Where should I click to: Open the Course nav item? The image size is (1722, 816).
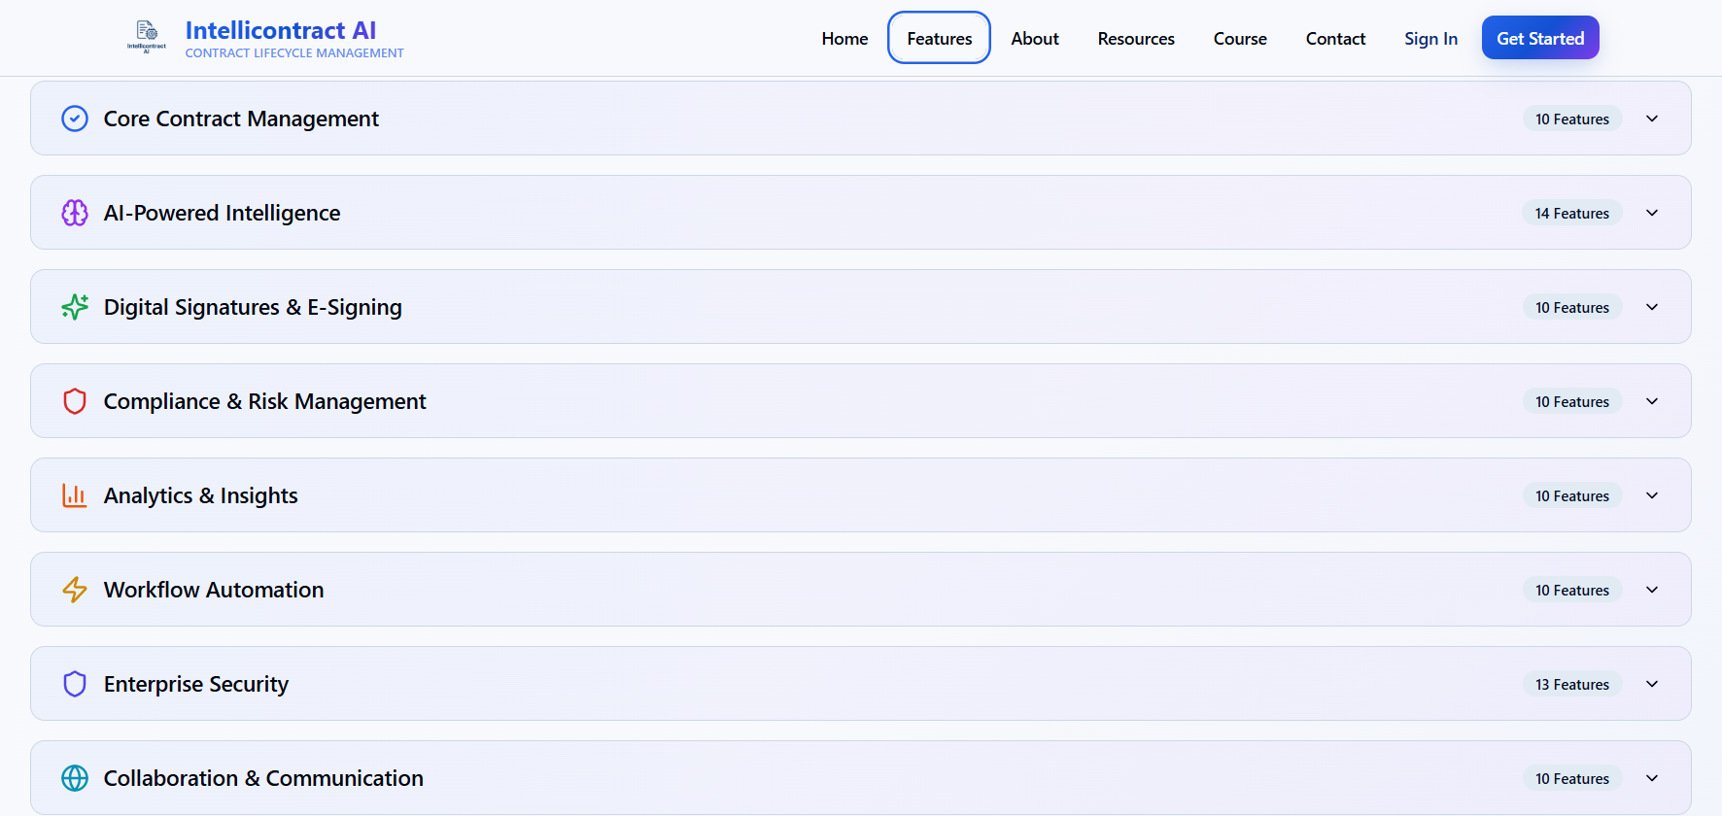(x=1240, y=39)
